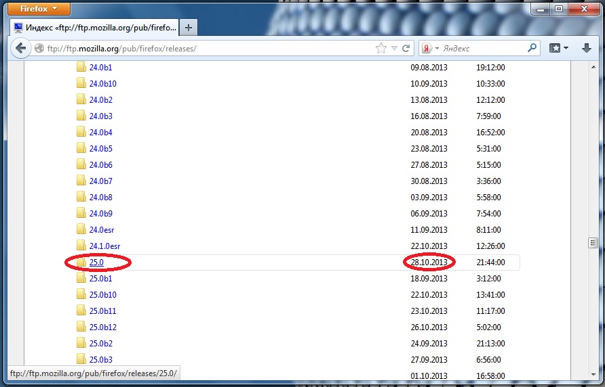Screen dimensions: 605x387
Task: Click the Back arrow navigation button
Action: tap(20, 49)
